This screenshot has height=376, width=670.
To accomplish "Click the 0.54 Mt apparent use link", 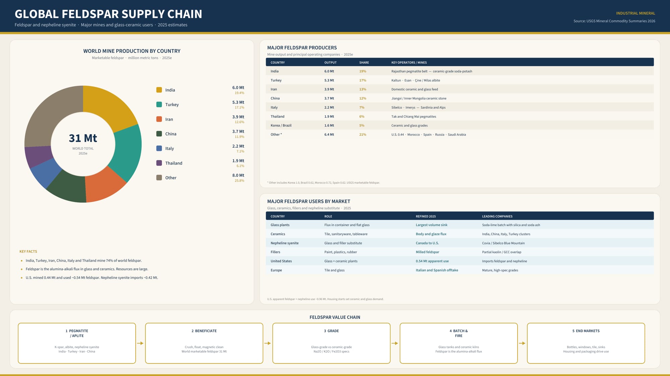I will [432, 261].
